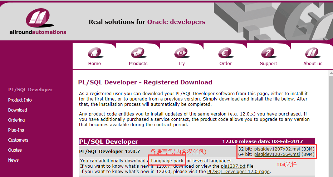Open the About us menu label
Screen dimensions: 333x177
[x=313, y=63]
